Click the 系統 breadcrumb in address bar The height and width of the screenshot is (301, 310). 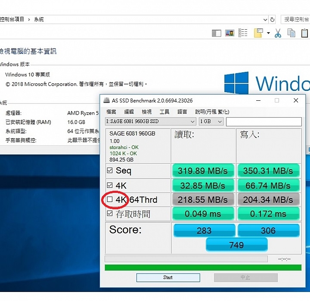point(39,19)
